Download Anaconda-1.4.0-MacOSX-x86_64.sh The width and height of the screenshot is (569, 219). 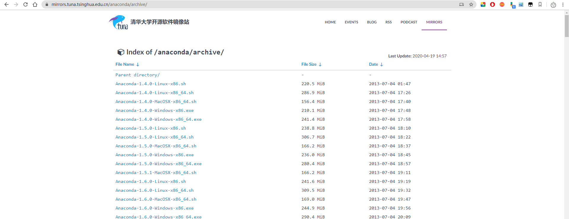coord(156,102)
